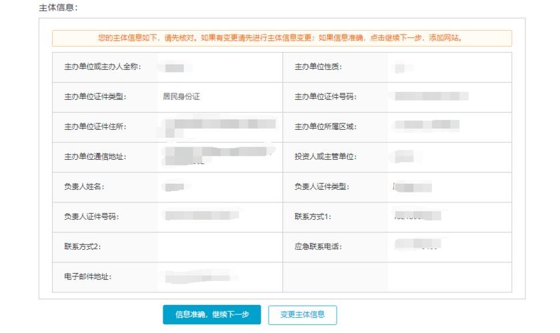Click the 电子邮件地址 label
Screen dimensions: 560x333
(x=88, y=276)
